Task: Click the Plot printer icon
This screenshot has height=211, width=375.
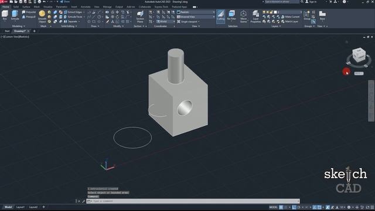Action: coord(39,2)
